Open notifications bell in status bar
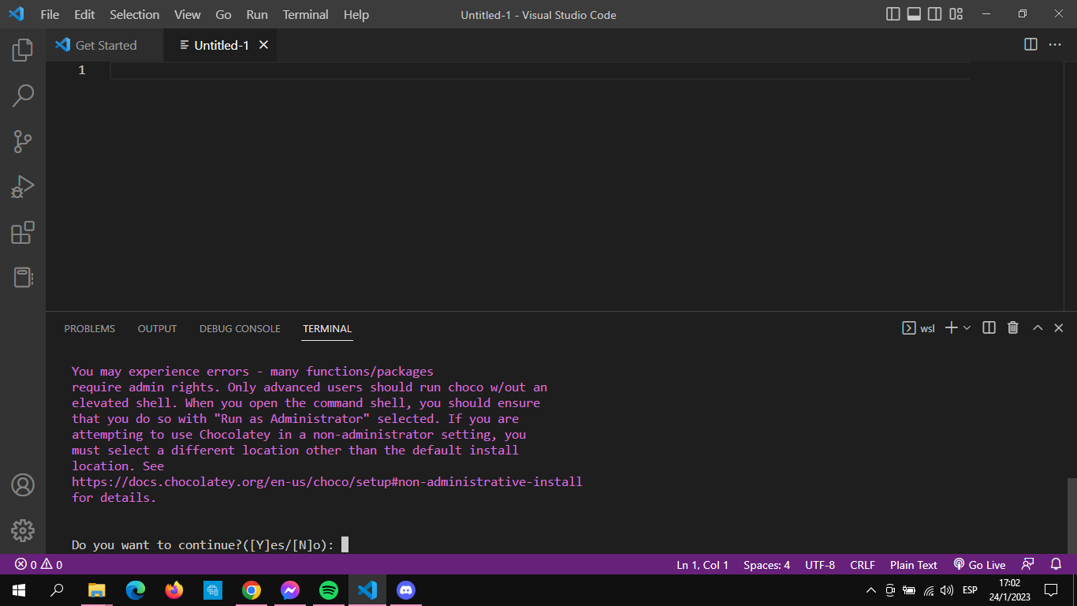 click(x=1057, y=565)
